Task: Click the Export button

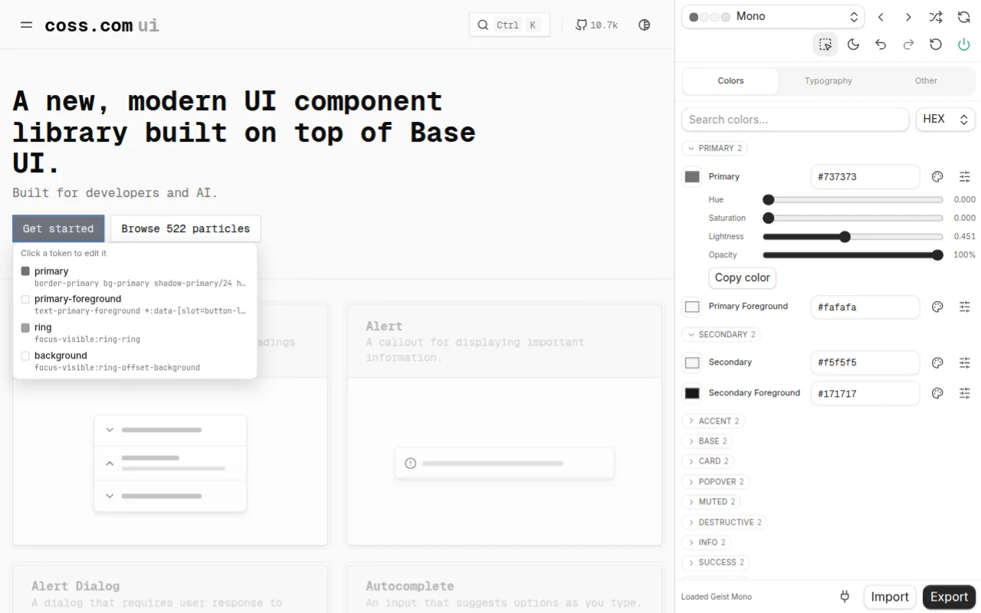Action: point(949,597)
